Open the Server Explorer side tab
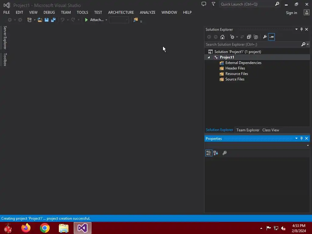Viewport: 312px width, 234px height. tap(5, 37)
